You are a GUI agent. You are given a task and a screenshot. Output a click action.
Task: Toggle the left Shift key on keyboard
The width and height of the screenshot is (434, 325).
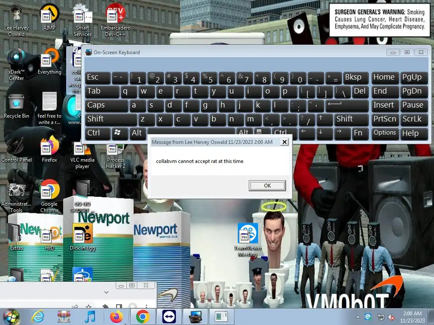tap(111, 119)
